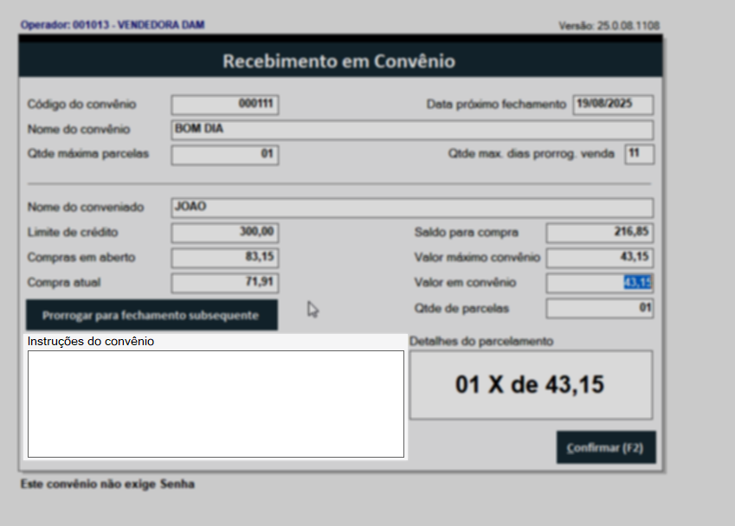Click the 'Compra atual' label
Image resolution: width=735 pixels, height=526 pixels.
[x=64, y=282]
